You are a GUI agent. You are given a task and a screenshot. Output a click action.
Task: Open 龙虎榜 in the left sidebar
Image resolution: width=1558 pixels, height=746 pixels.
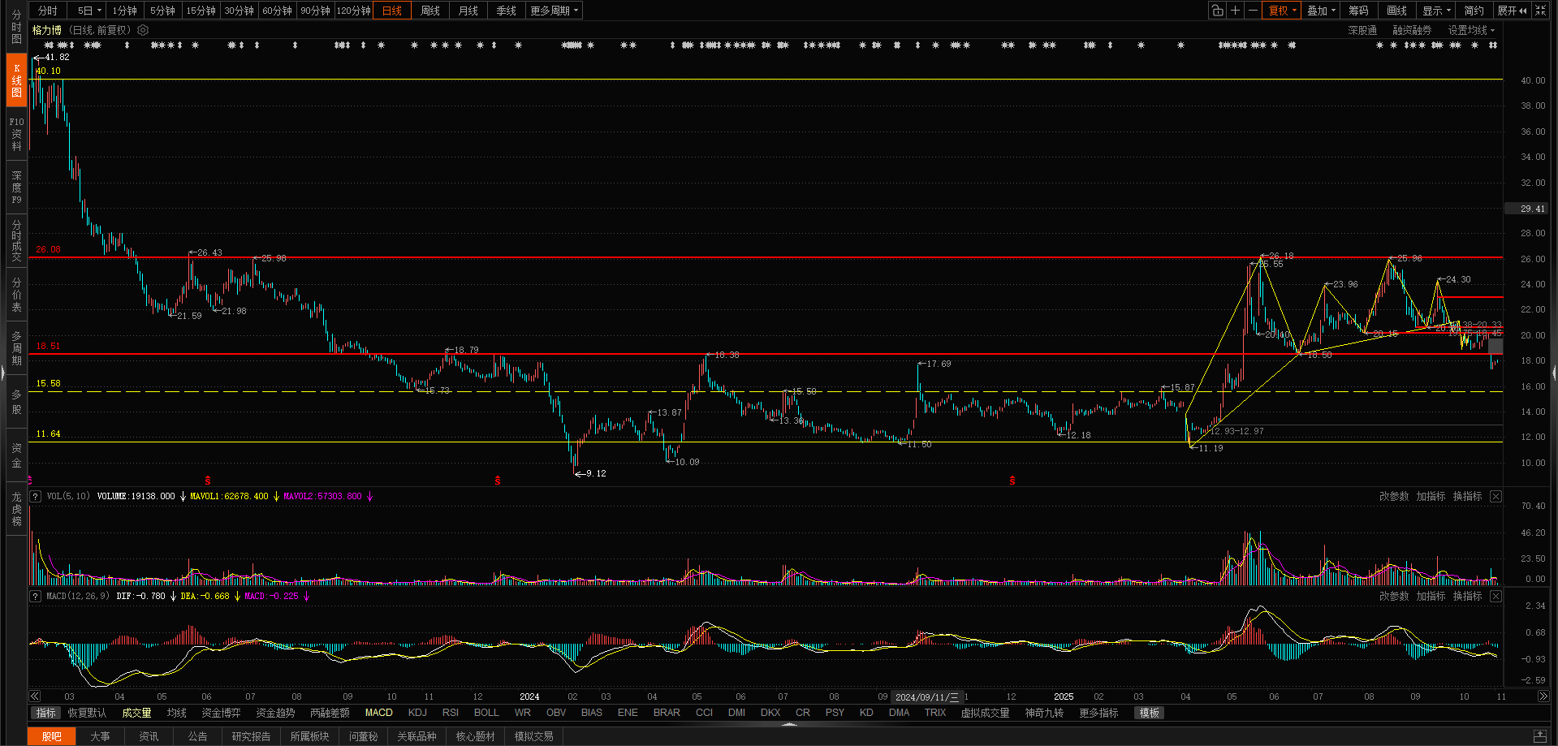pos(16,509)
